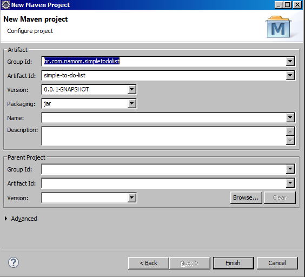Click the help question mark icon
The width and height of the screenshot is (305, 277).
click(x=14, y=262)
